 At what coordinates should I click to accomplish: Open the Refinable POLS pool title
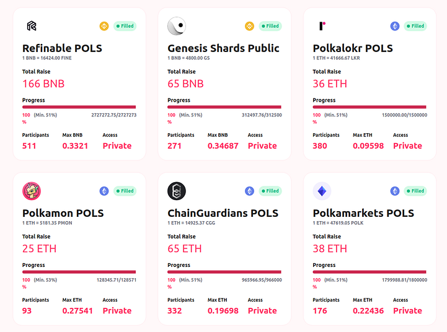tap(62, 48)
